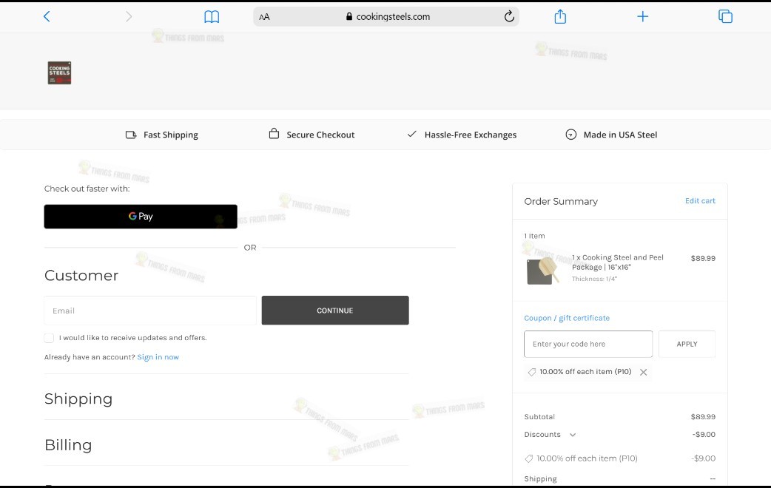Show all tabs via the tabs icon

pos(725,17)
